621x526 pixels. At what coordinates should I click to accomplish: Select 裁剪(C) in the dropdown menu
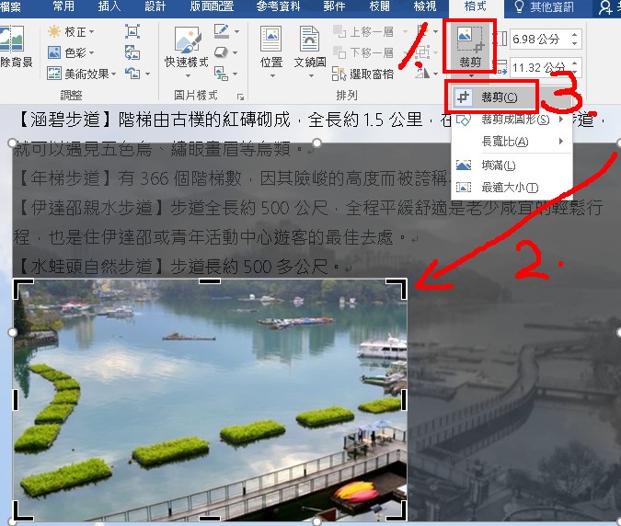click(499, 97)
